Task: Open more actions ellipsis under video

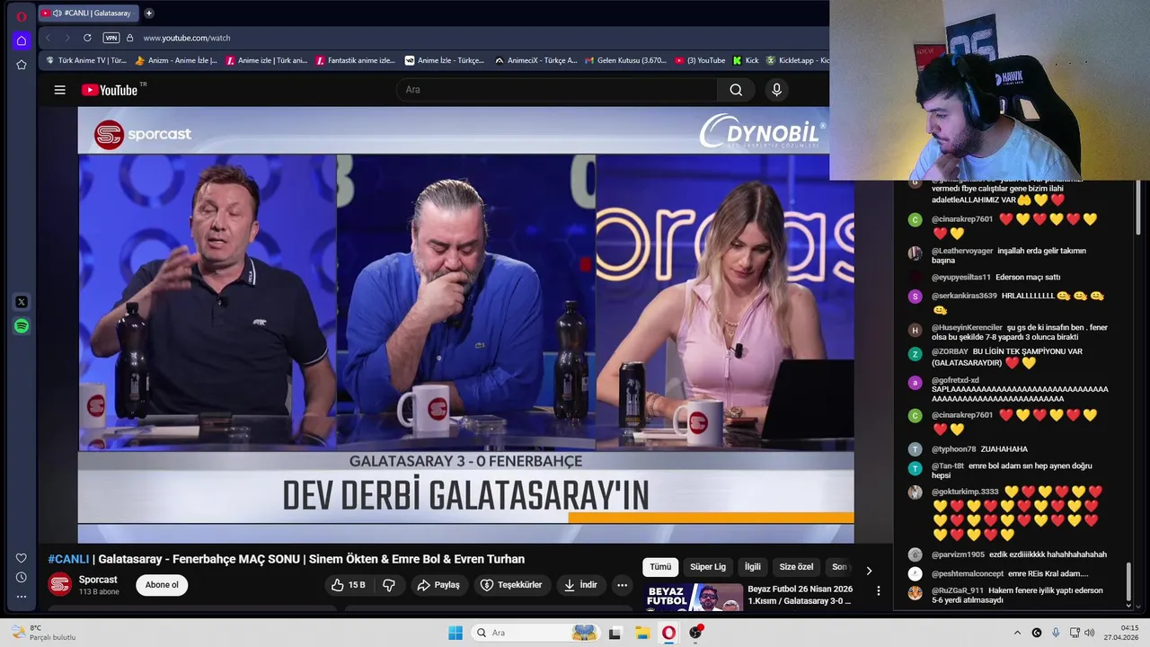Action: pyautogui.click(x=622, y=585)
